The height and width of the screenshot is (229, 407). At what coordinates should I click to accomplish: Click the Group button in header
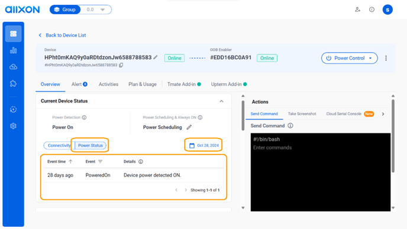(x=65, y=9)
